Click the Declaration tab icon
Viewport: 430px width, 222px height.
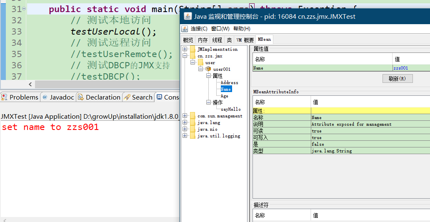(81, 97)
